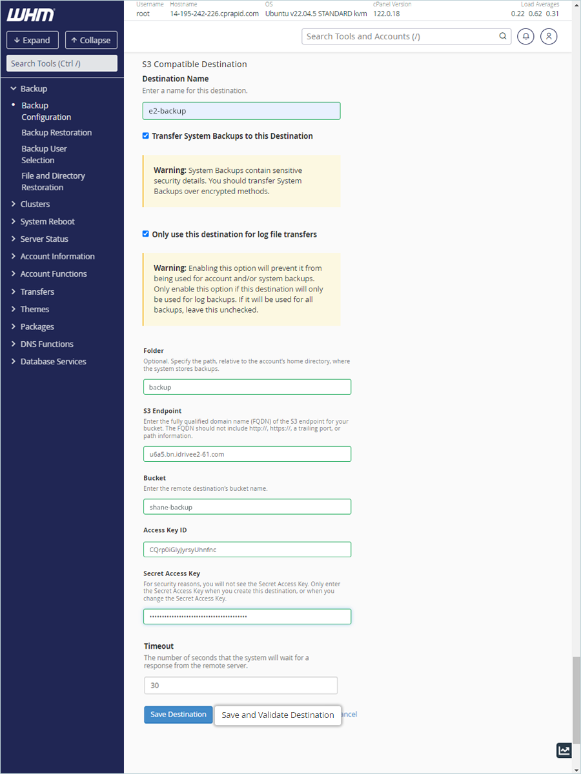Edit the Bucket name field
Screen dimensions: 581x774
[x=247, y=507]
